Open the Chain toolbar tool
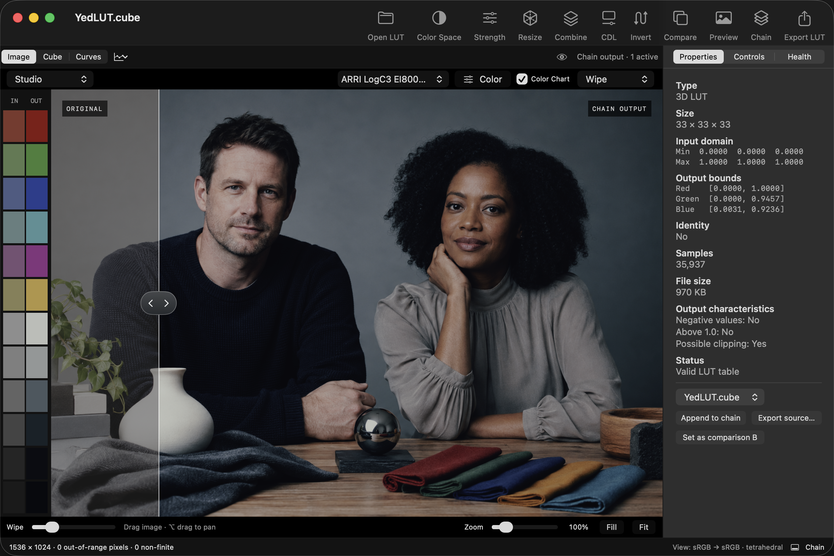The image size is (834, 556). (761, 26)
